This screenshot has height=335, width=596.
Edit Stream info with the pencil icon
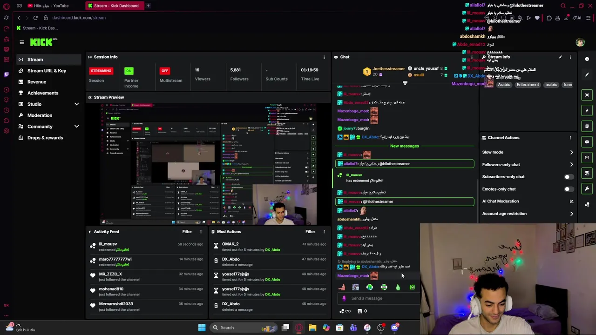(x=560, y=57)
